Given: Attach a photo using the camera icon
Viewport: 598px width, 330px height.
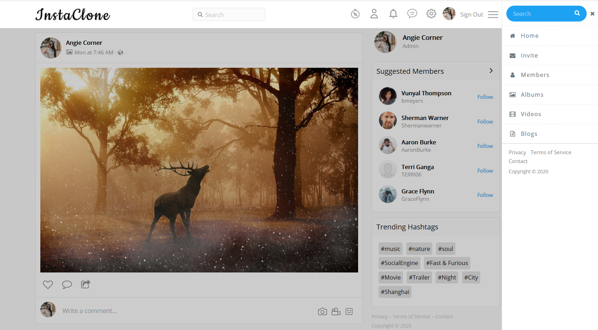Looking at the screenshot, I should (x=322, y=312).
